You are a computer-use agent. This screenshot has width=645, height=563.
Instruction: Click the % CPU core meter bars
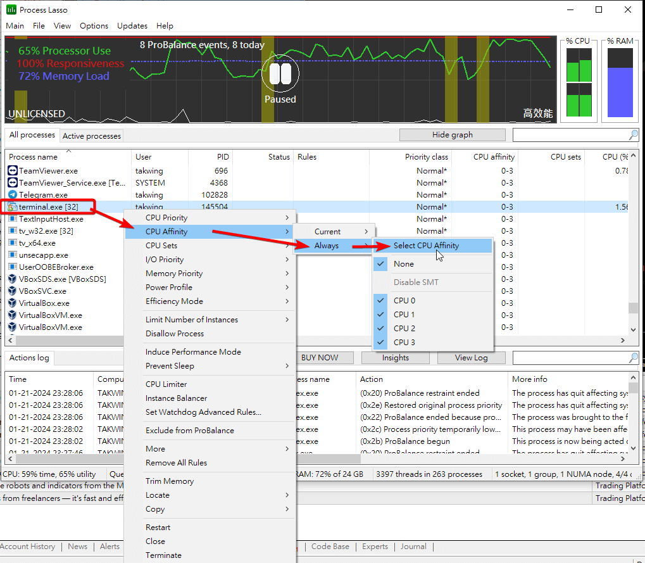(x=579, y=83)
